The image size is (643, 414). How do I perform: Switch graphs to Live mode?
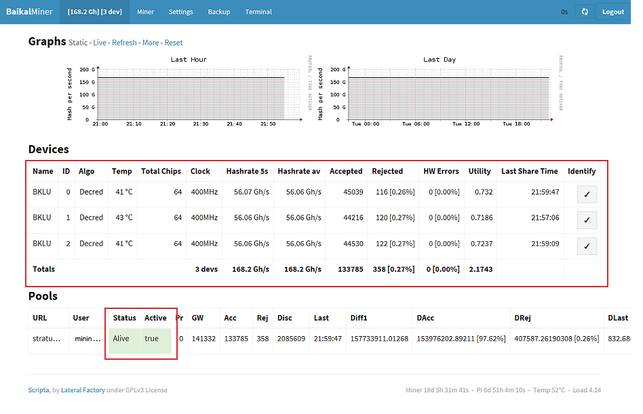(x=100, y=43)
